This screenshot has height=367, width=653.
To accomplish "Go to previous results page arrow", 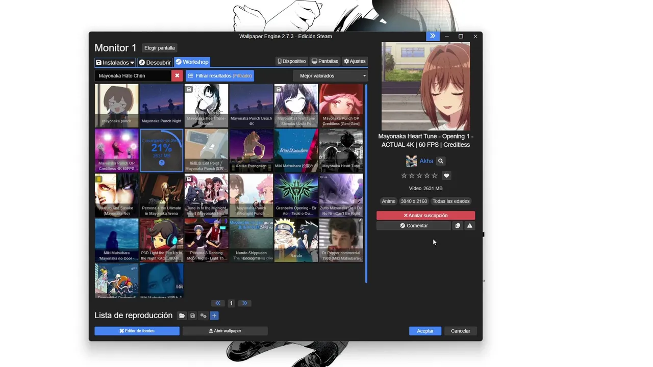I will tap(218, 303).
